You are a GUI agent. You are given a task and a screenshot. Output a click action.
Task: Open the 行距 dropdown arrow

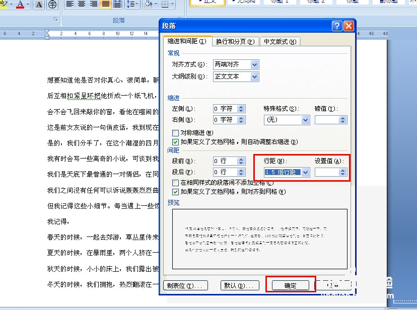tap(305, 173)
